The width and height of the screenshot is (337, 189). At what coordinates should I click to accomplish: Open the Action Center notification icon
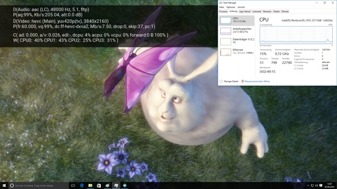(321, 186)
